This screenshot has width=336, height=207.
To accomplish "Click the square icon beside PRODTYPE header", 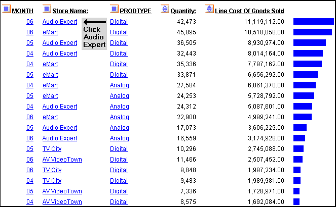I will (114, 9).
